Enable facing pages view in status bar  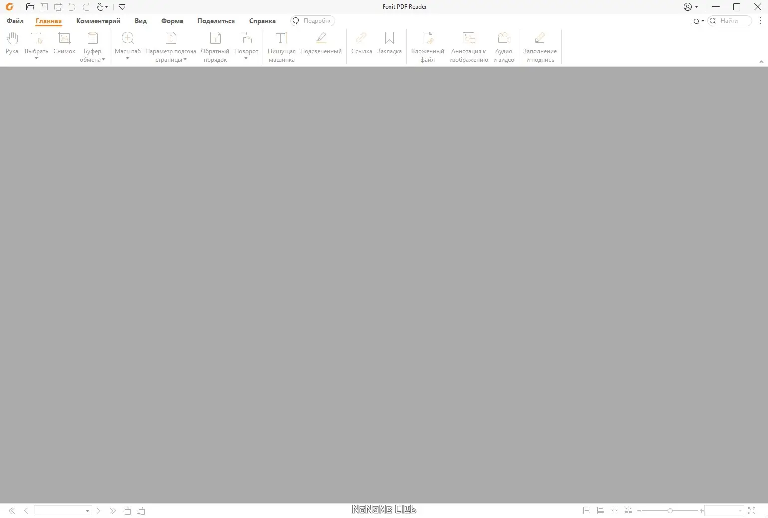pyautogui.click(x=615, y=510)
